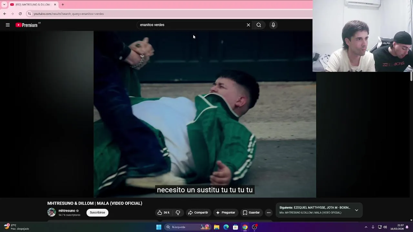Go to YouTube Premium home logo

coord(26,25)
